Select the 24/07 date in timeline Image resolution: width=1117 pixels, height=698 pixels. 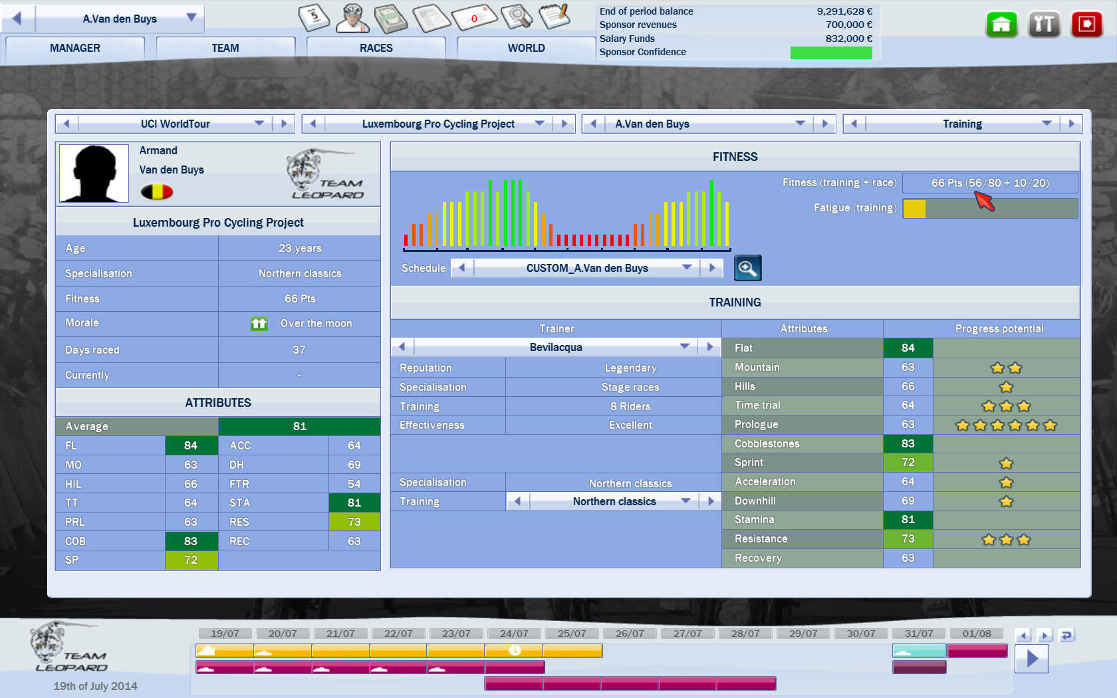click(514, 634)
